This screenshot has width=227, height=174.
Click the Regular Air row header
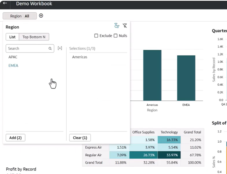coord(93,155)
